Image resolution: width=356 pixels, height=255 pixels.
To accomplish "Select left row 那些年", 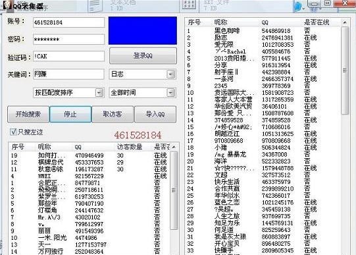I will tap(89, 204).
